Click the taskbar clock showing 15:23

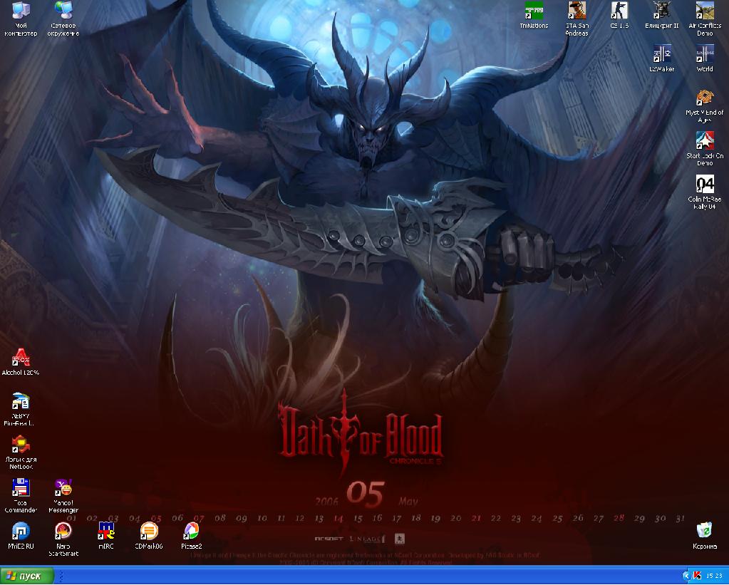(715, 576)
